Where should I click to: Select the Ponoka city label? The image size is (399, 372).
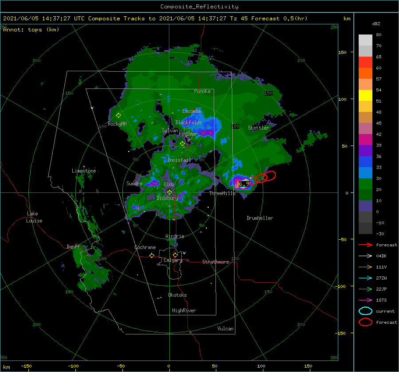click(x=202, y=91)
